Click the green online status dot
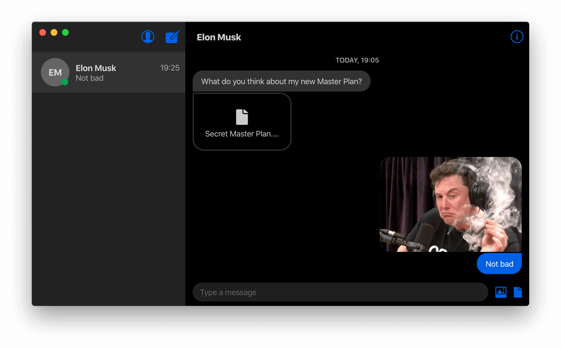 point(65,82)
